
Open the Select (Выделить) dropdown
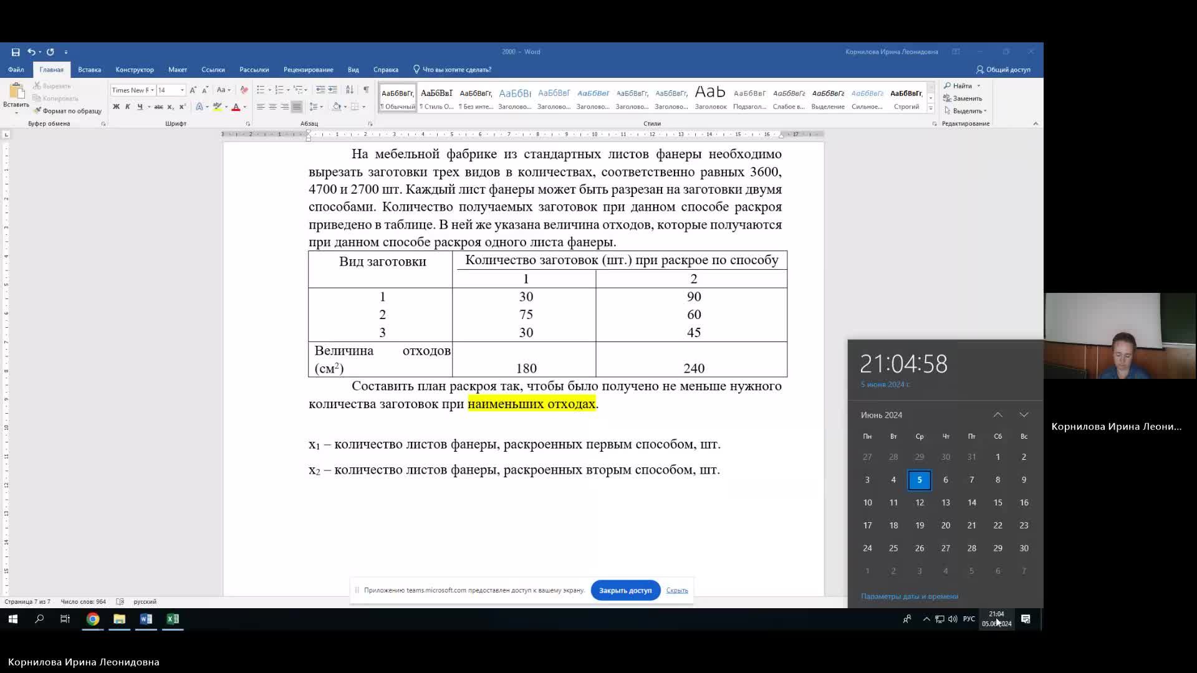966,111
